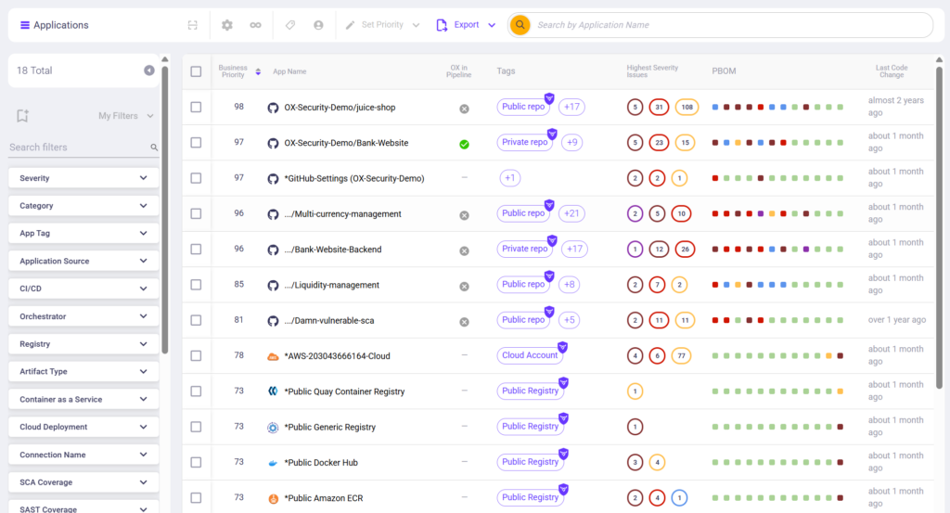This screenshot has width=950, height=513.
Task: Toggle the select-all checkbox in table header
Action: pyautogui.click(x=196, y=71)
